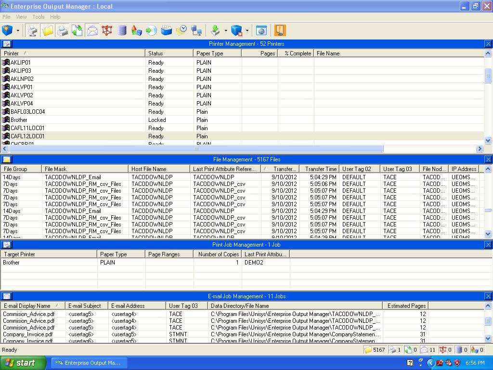This screenshot has width=493, height=370.
Task: Click the server and computer toolbar icon
Action: [196, 30]
